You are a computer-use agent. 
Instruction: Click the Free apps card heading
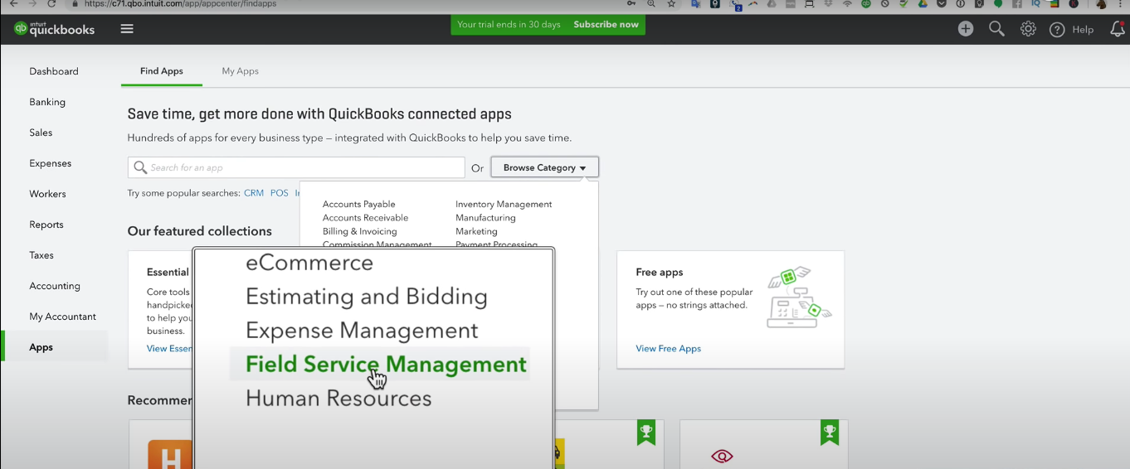660,272
